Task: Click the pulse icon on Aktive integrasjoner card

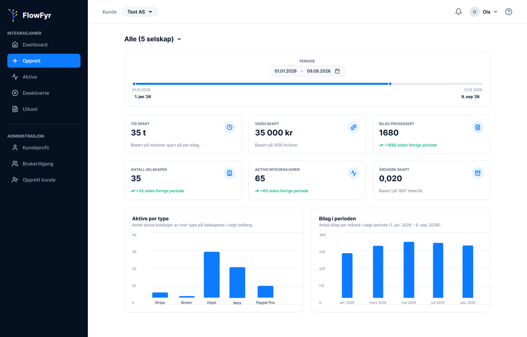Action: click(x=353, y=173)
